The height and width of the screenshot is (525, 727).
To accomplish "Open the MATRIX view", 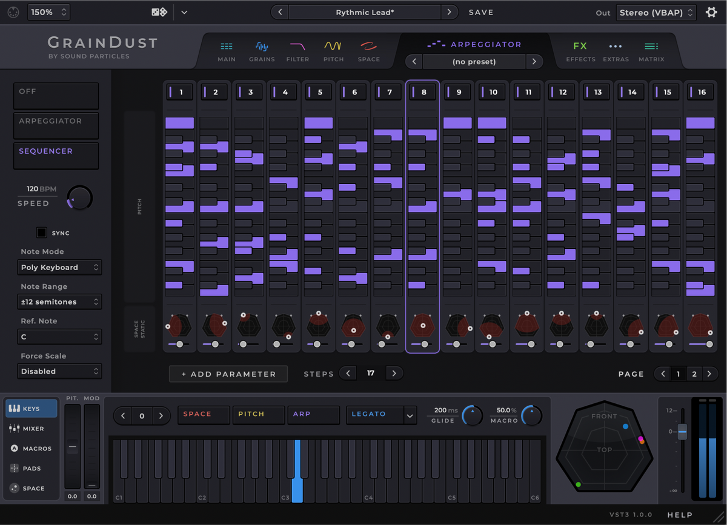I will [x=651, y=50].
